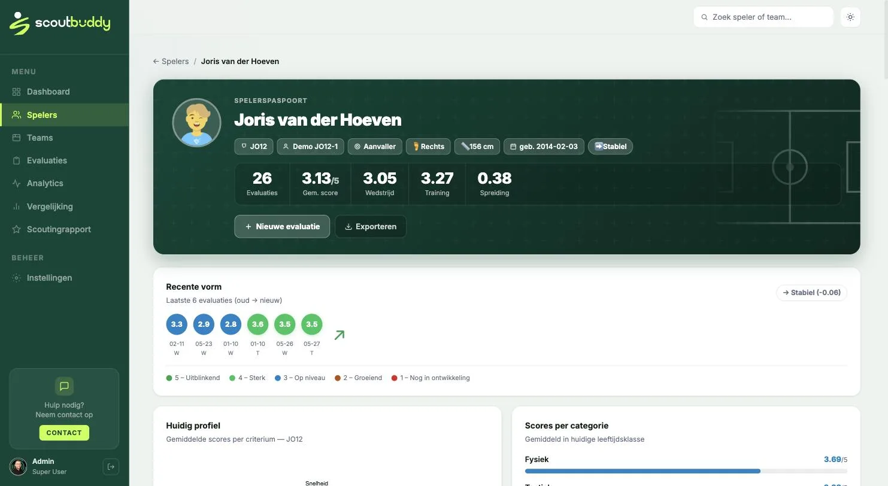Click the JO12 age group badge
Viewport: 888px width, 486px height.
254,147
